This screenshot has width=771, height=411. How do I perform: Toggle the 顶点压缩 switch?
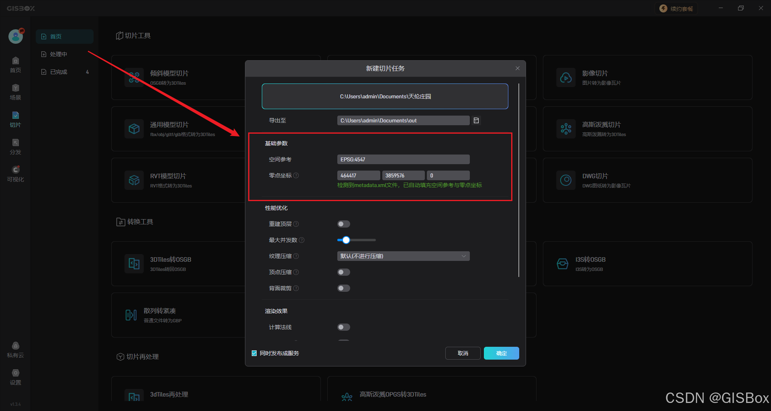[x=344, y=272]
